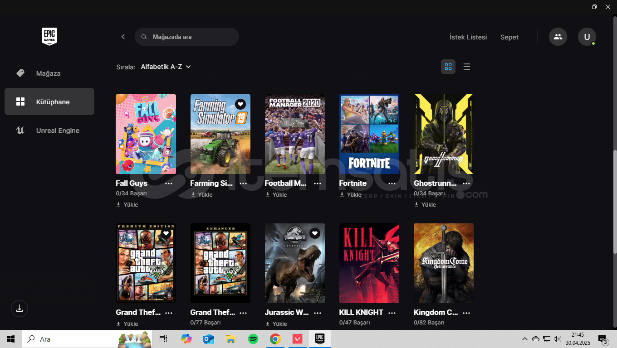Open the friends list icon
Image resolution: width=617 pixels, height=348 pixels.
pyautogui.click(x=558, y=37)
